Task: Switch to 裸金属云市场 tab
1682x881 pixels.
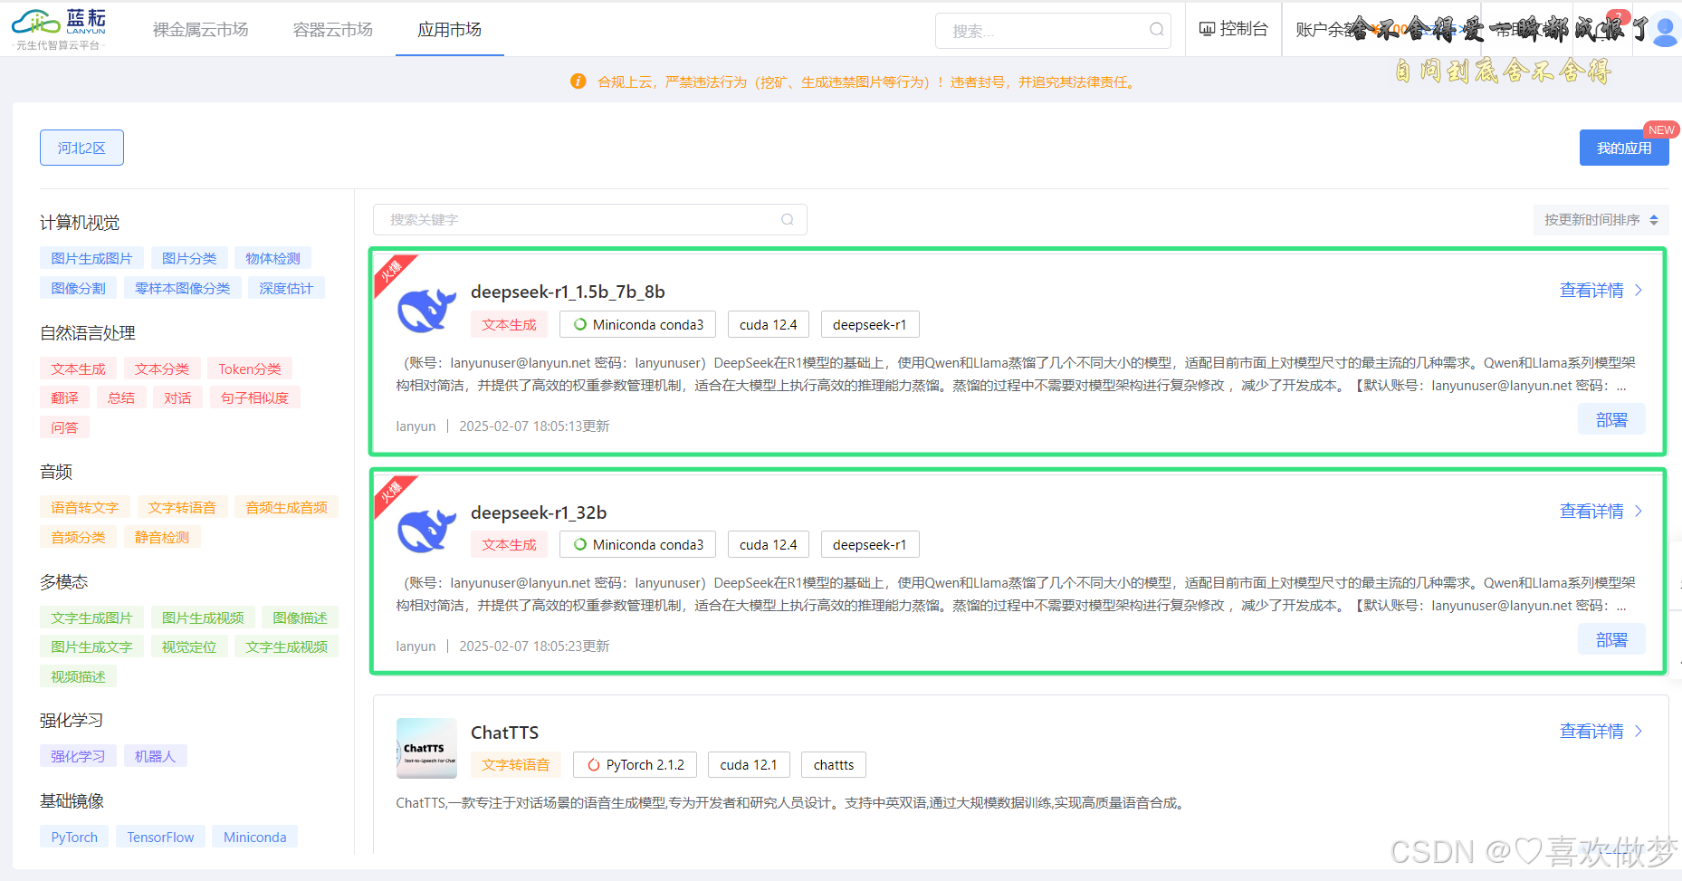Action: click(x=200, y=30)
